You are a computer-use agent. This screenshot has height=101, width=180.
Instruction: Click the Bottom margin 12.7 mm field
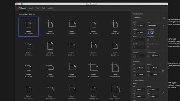(154, 68)
